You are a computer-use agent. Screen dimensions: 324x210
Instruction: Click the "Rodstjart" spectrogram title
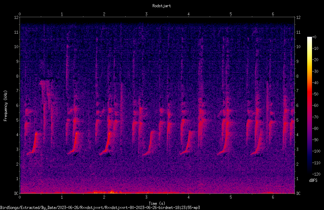pyautogui.click(x=162, y=6)
